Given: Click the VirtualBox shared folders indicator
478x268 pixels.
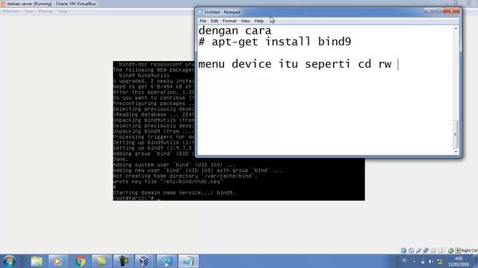Looking at the screenshot, I should tap(433, 250).
